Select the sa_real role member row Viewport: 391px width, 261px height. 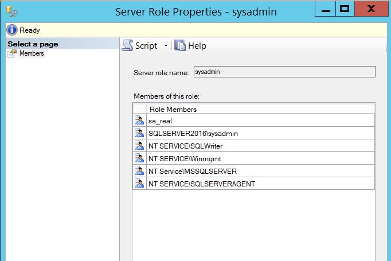pyautogui.click(x=254, y=120)
